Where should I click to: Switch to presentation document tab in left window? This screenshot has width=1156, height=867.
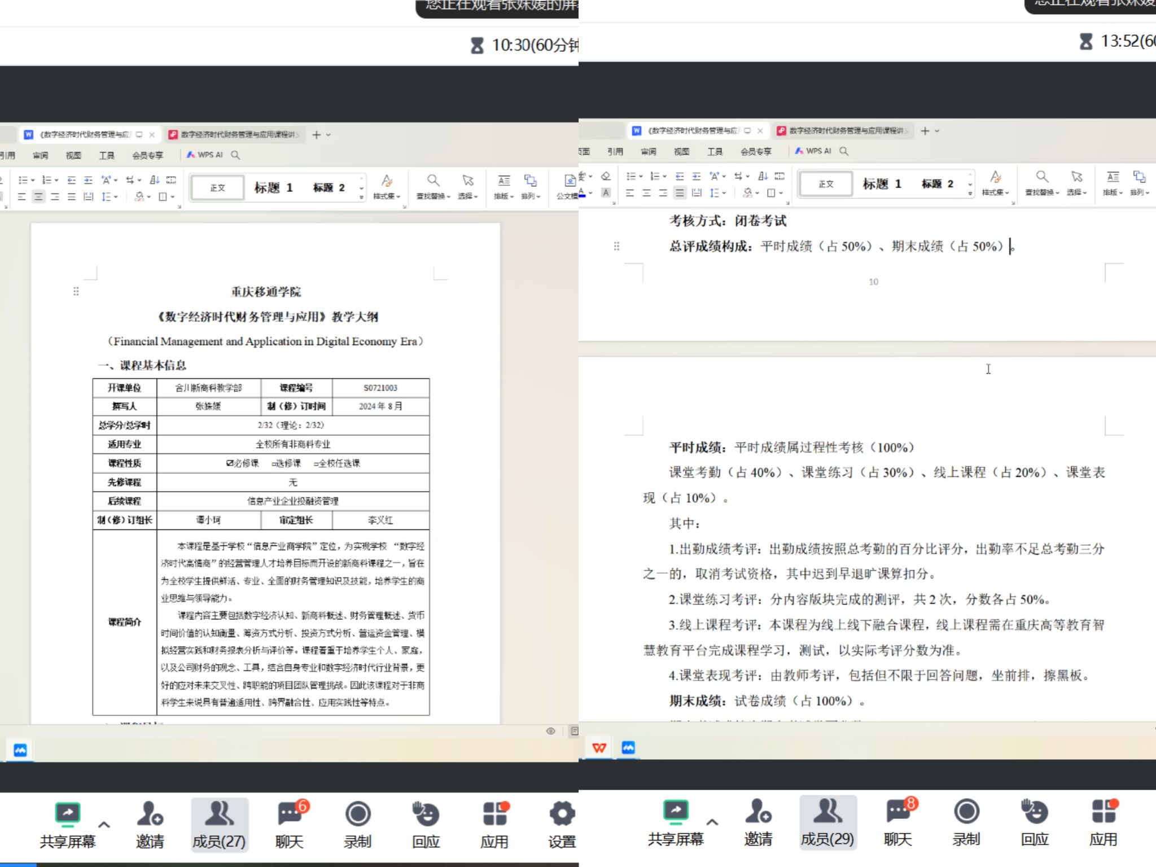pyautogui.click(x=234, y=134)
